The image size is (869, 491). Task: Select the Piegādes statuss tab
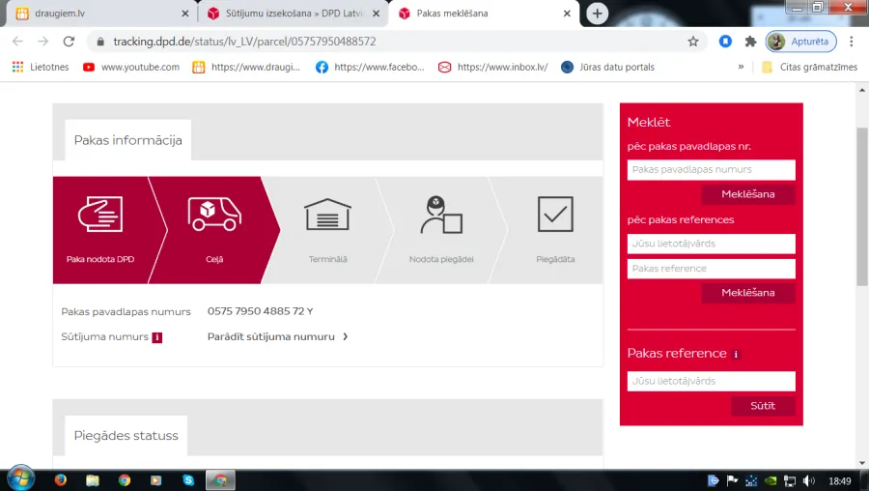(126, 436)
